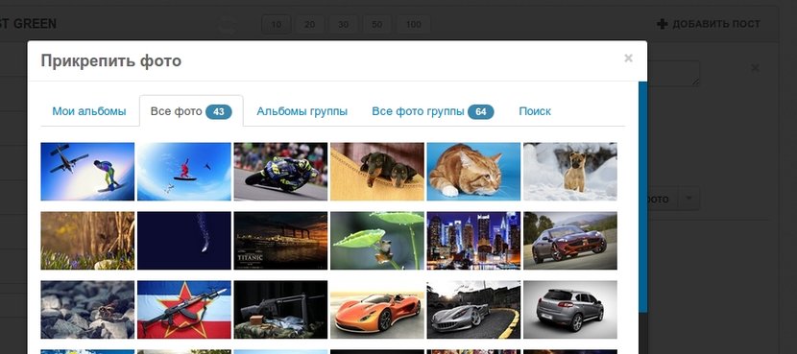The width and height of the screenshot is (797, 354).
Task: Set page size to 20 in background
Action: coord(309,24)
